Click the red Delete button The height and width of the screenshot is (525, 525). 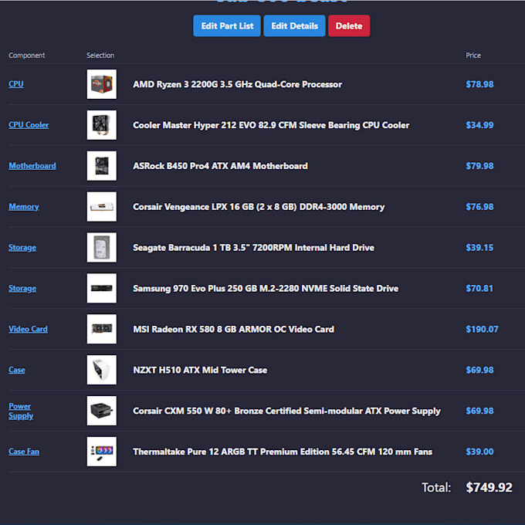[349, 25]
